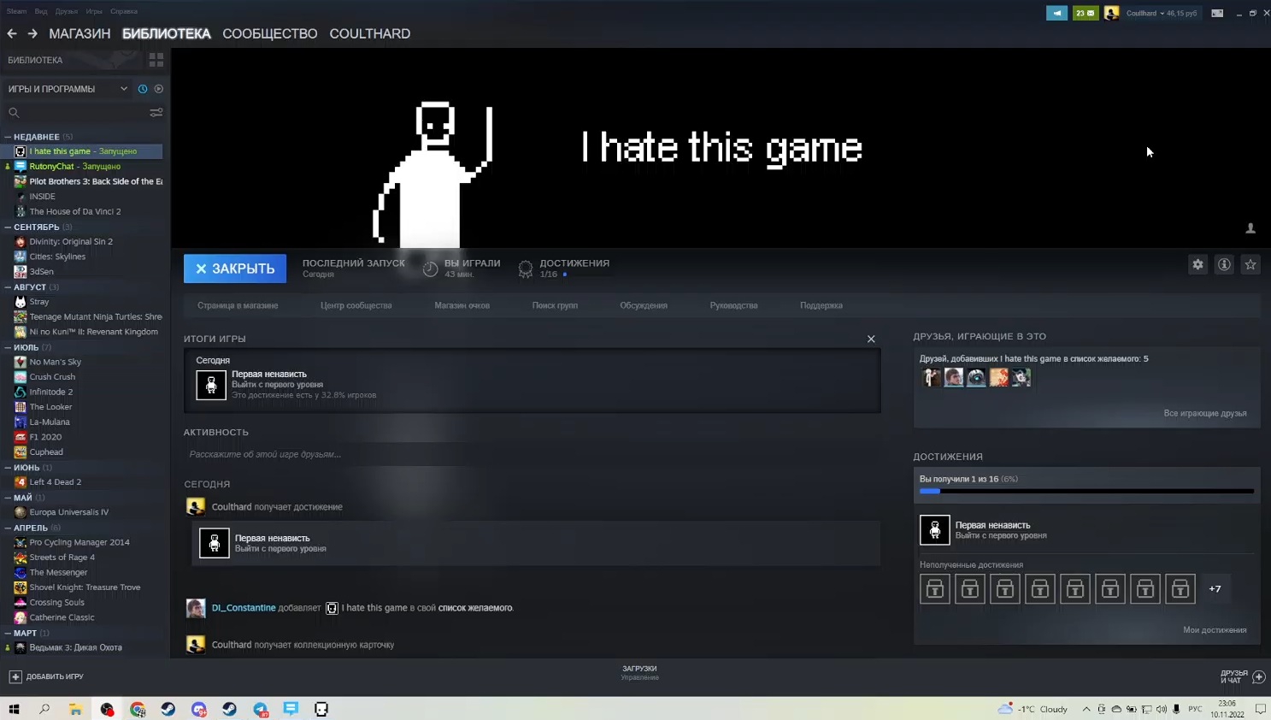Collapse the Июль section
The image size is (1271, 720).
8,347
